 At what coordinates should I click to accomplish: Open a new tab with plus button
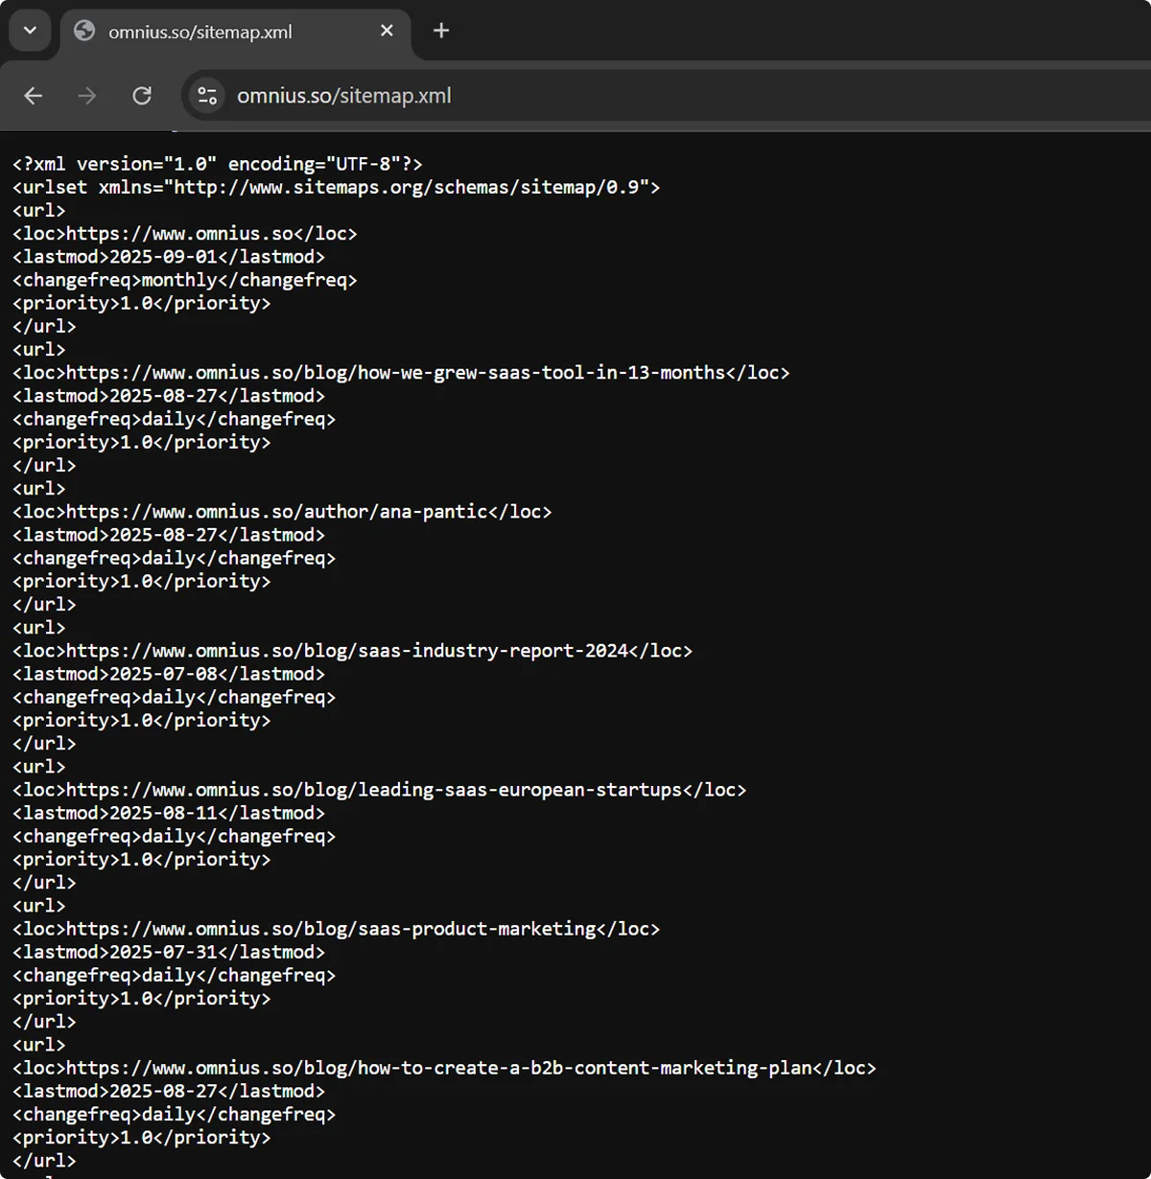(x=441, y=31)
